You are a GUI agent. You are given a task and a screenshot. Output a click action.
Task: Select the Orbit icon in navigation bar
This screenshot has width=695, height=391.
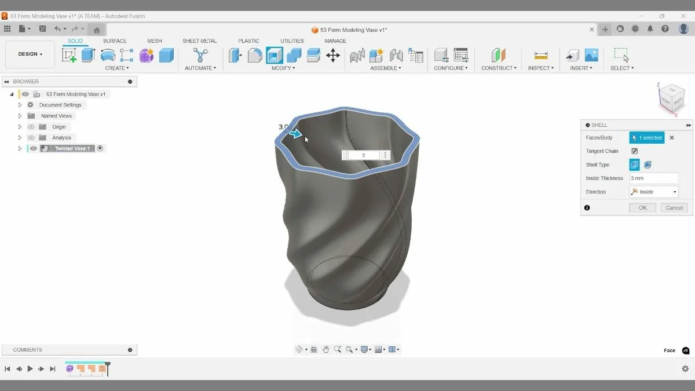pyautogui.click(x=300, y=349)
